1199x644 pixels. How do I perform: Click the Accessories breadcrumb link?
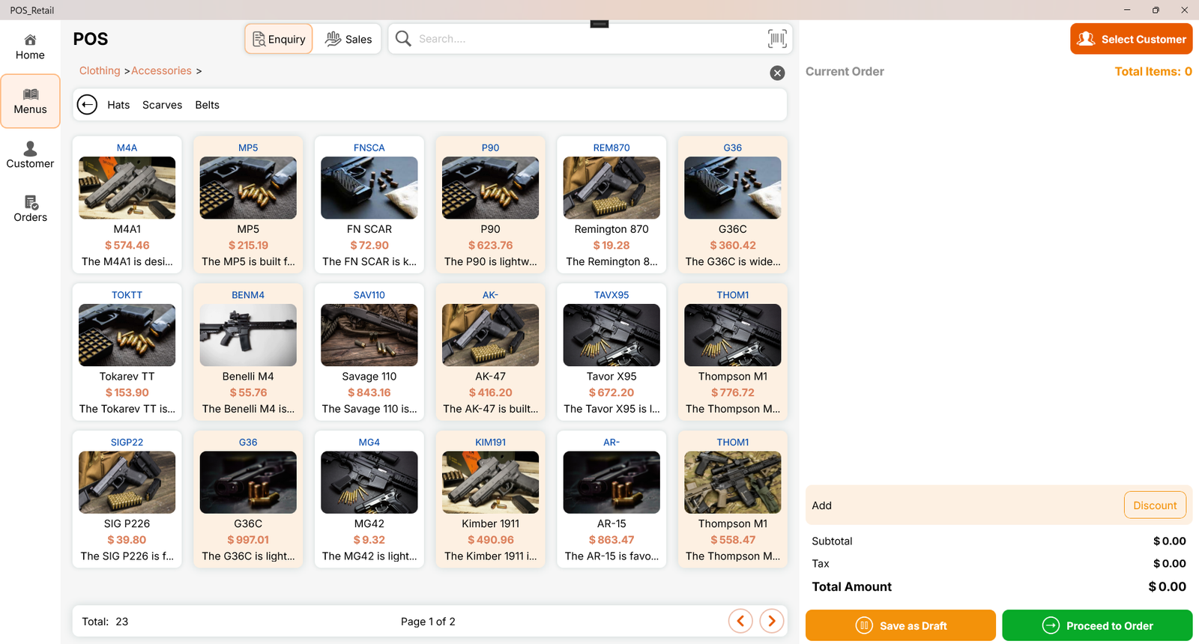click(161, 70)
